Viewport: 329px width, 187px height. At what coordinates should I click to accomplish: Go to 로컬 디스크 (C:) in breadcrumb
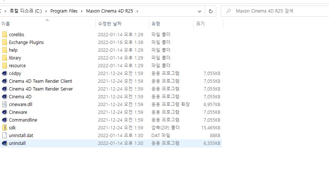coord(26,11)
